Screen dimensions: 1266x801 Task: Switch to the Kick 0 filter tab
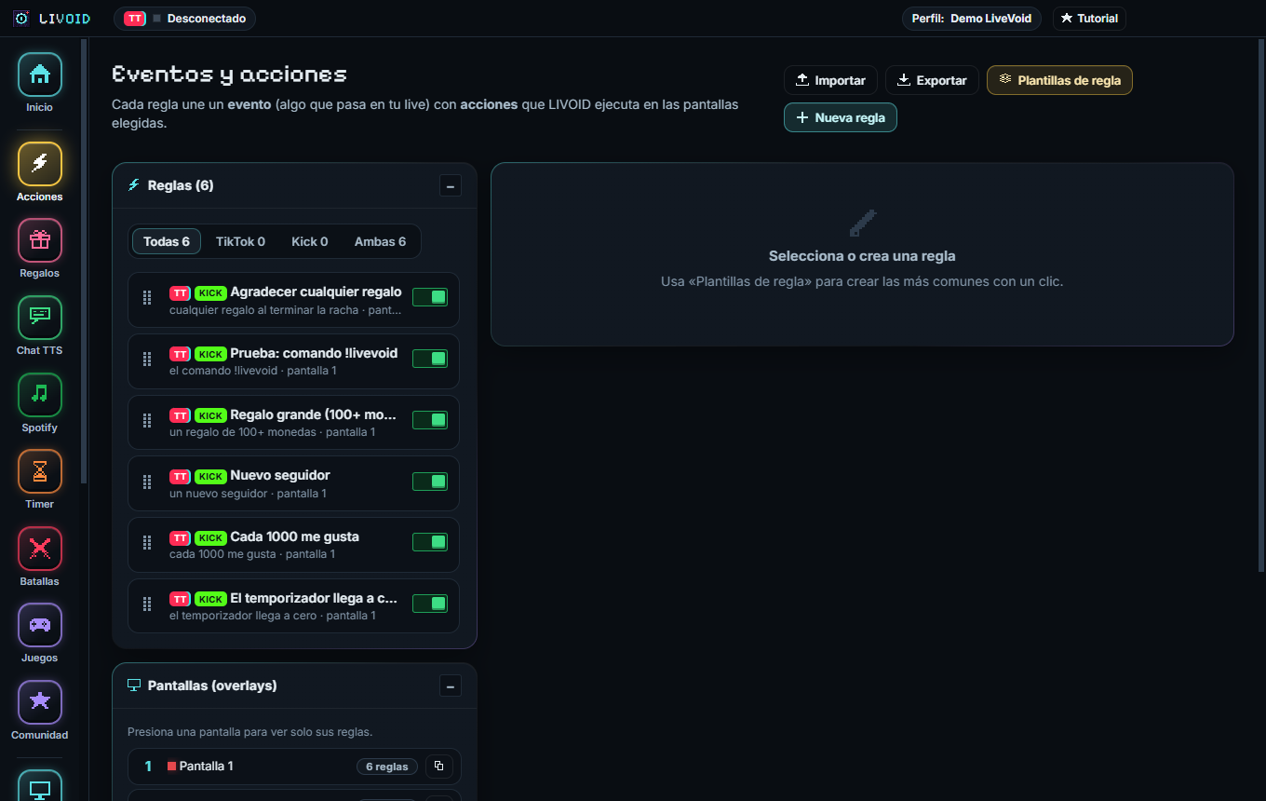click(x=310, y=241)
